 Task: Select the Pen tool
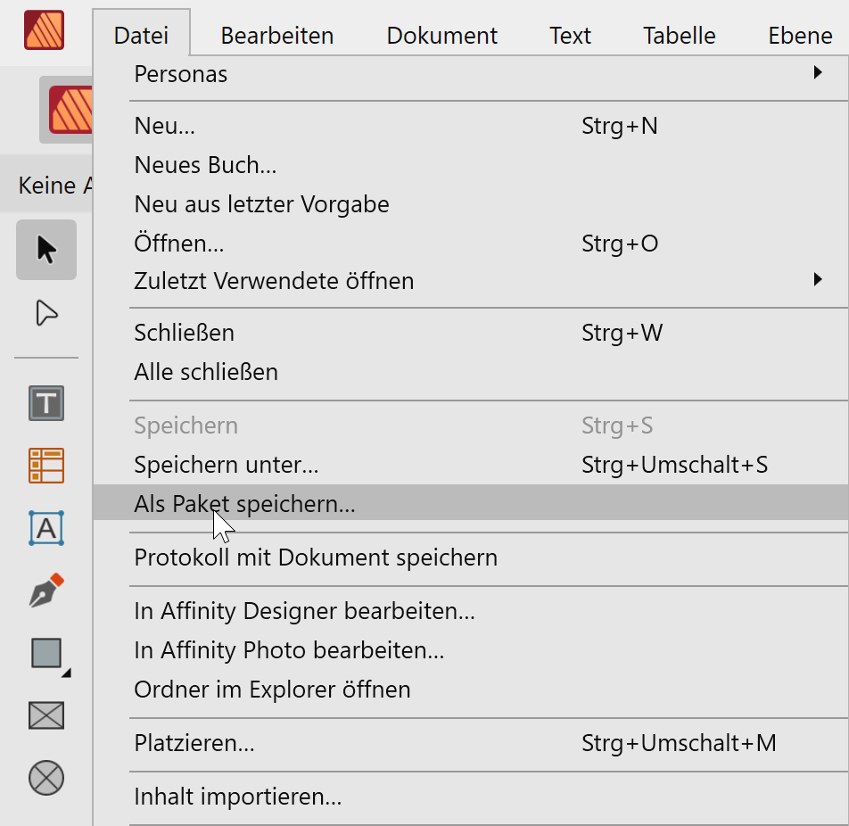point(46,591)
